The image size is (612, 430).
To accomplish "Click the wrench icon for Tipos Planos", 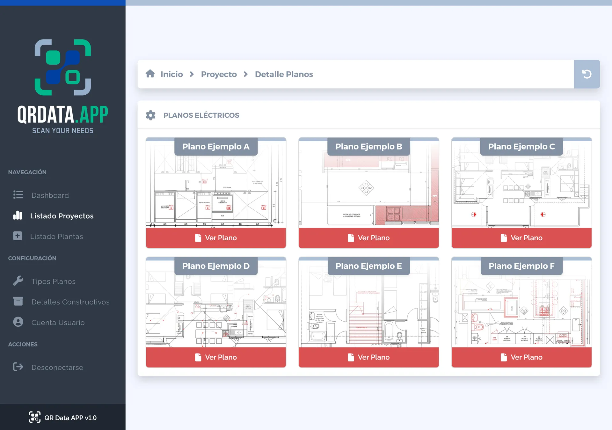I will [18, 281].
